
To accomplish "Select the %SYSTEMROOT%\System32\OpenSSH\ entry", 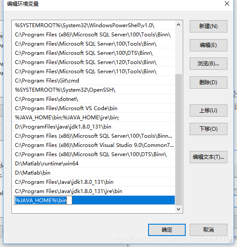I will (94, 90).
